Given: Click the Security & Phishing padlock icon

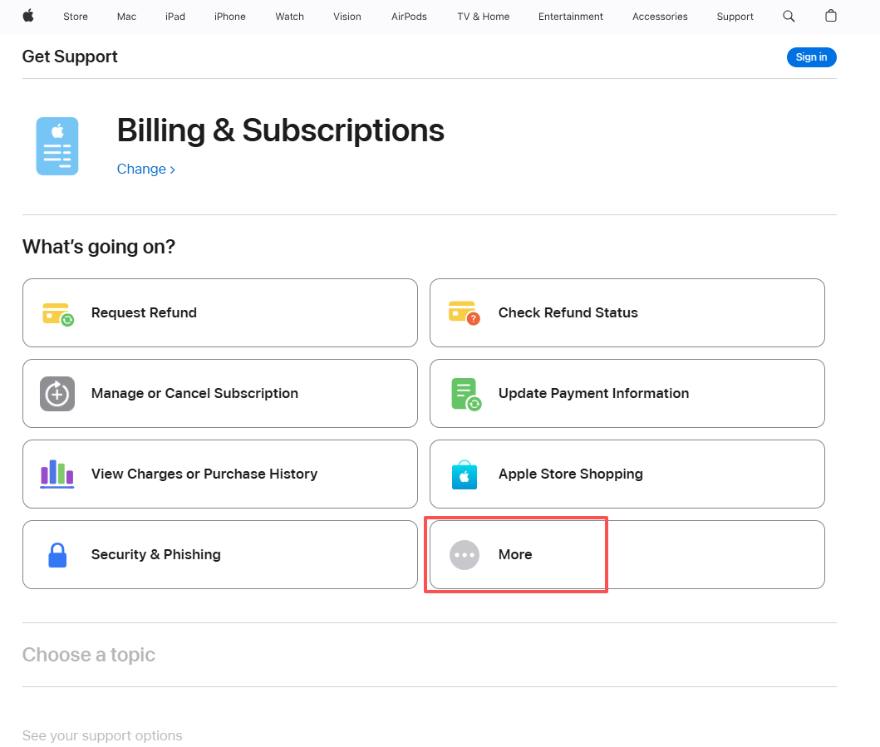Looking at the screenshot, I should tap(57, 555).
